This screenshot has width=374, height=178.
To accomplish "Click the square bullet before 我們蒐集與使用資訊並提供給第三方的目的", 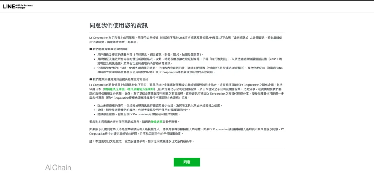I will point(91,79).
